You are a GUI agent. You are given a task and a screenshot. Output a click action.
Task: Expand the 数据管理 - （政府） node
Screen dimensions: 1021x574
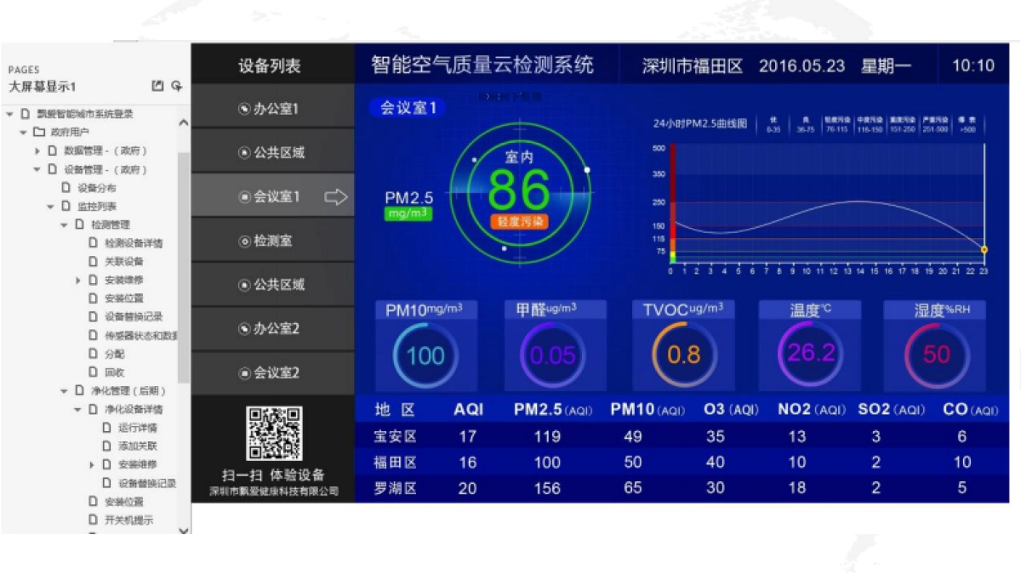(x=36, y=151)
